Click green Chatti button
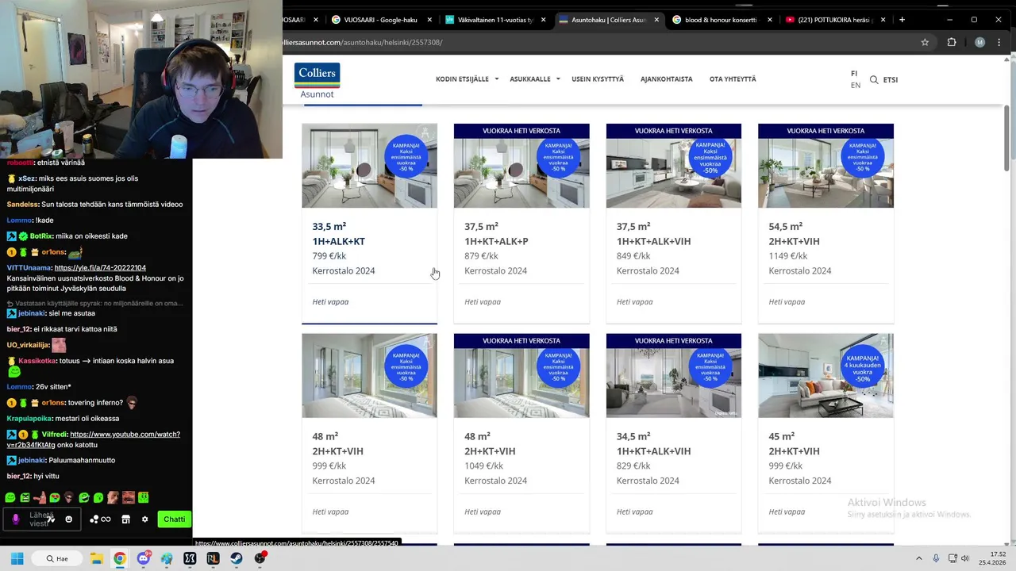1016x571 pixels. [x=174, y=519]
